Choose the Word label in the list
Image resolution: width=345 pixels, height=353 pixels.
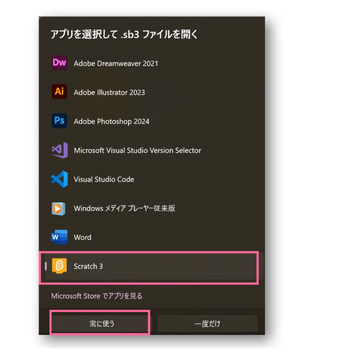pyautogui.click(x=82, y=237)
